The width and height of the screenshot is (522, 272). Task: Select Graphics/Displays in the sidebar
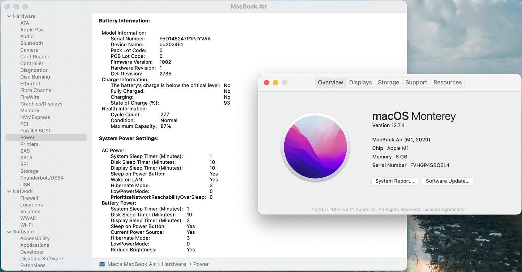[41, 104]
